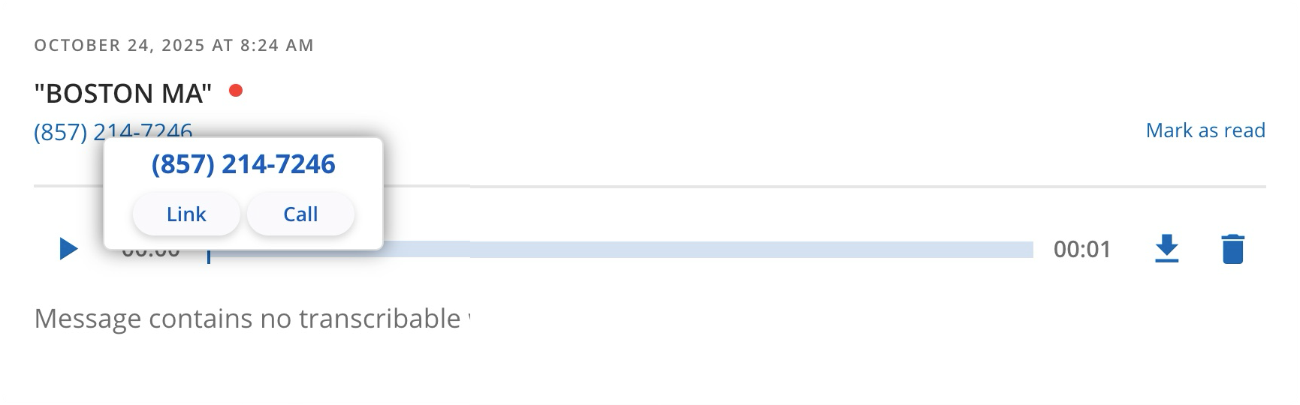Click the "Message contains no transcribable" text
1300x405 pixels.
click(x=248, y=319)
